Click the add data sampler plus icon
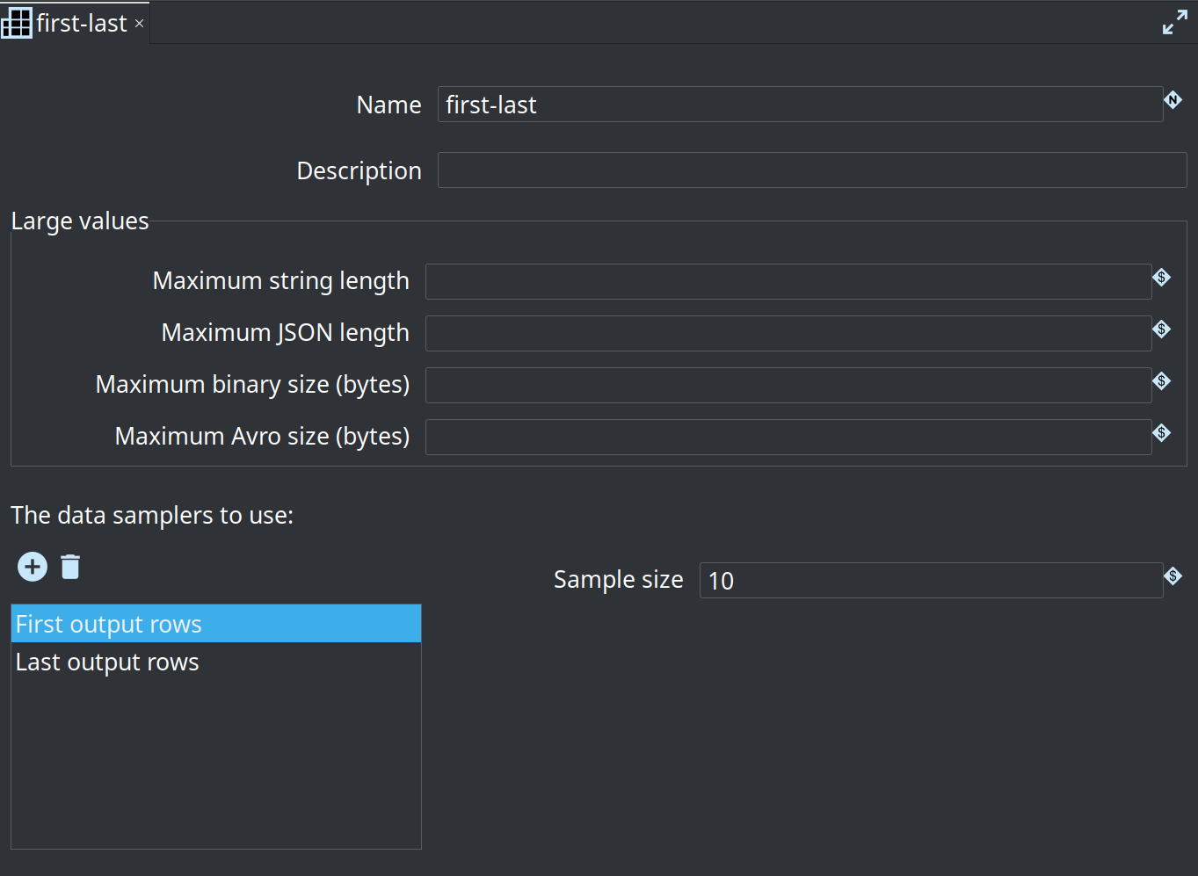 point(33,567)
